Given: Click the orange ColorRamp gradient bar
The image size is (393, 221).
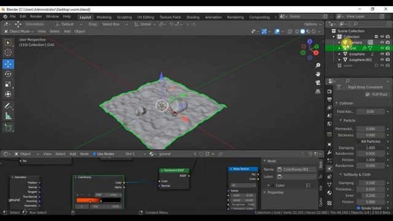Looking at the screenshot, I should click(98, 200).
